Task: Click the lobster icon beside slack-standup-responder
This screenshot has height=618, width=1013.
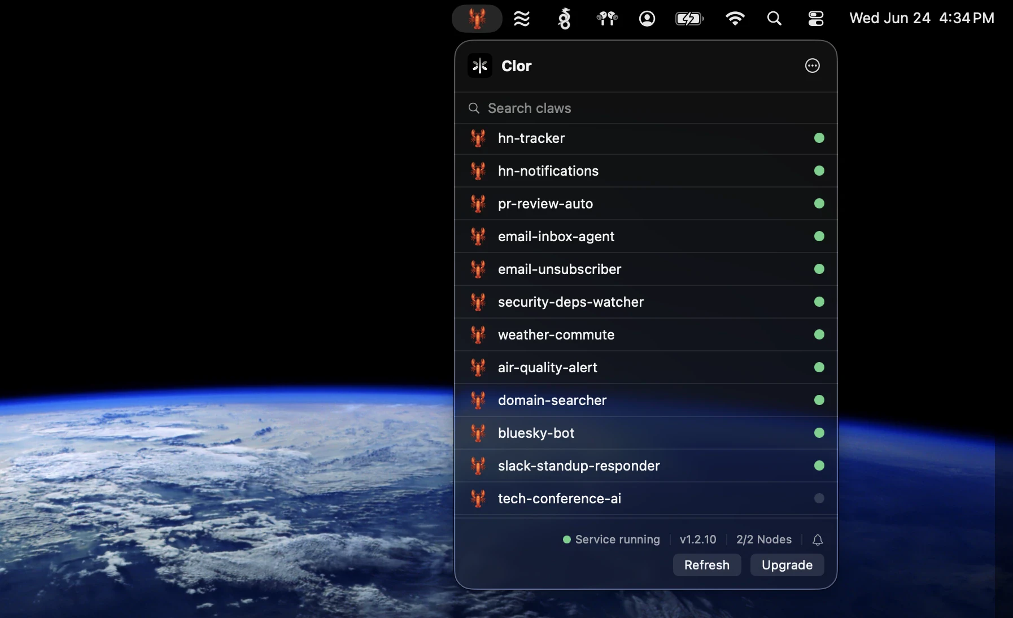Action: click(x=478, y=465)
